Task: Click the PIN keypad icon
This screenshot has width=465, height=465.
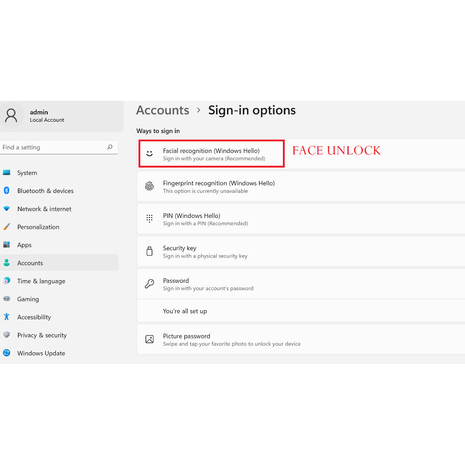Action: tap(149, 219)
